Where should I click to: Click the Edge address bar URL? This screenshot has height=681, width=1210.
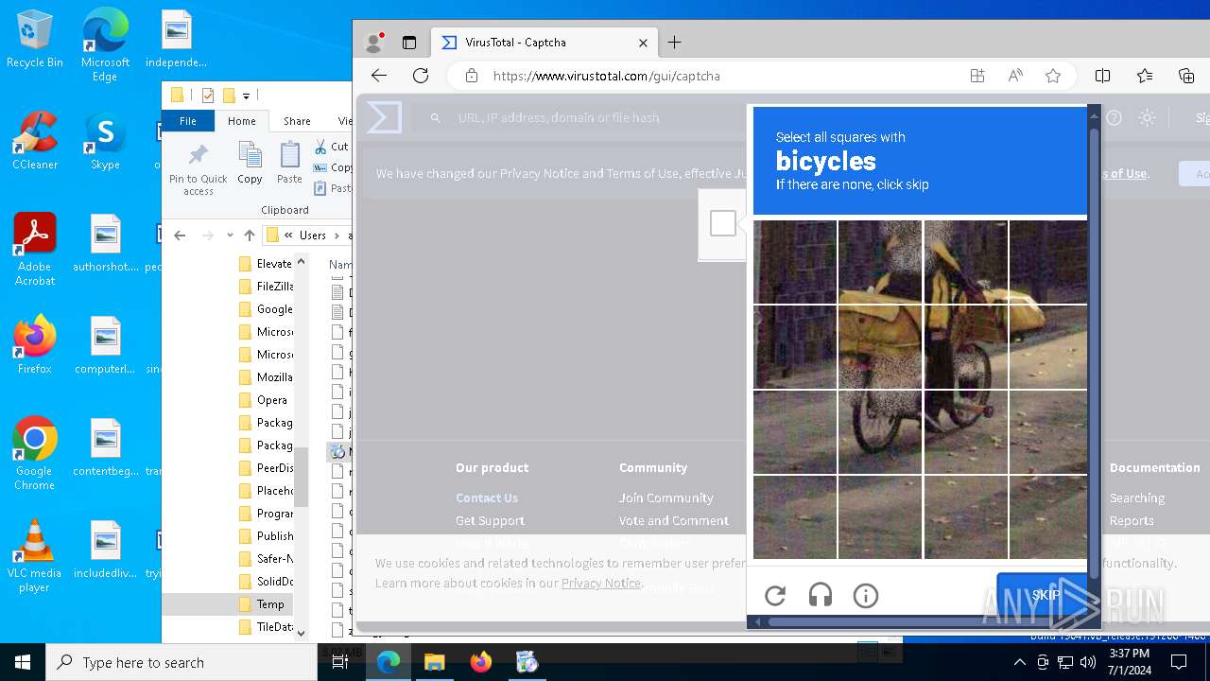607,76
